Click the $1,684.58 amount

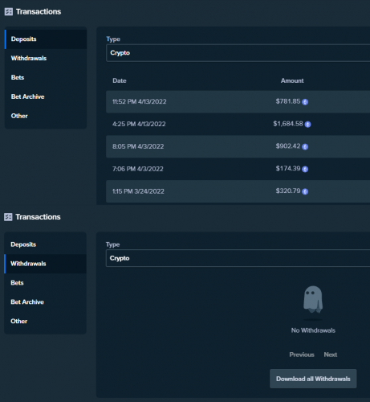(x=288, y=124)
